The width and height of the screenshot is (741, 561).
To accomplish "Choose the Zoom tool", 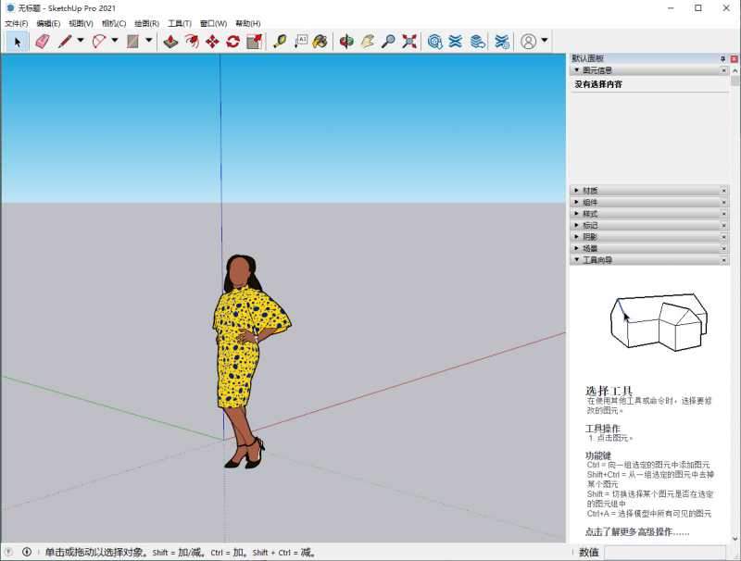I will [390, 40].
